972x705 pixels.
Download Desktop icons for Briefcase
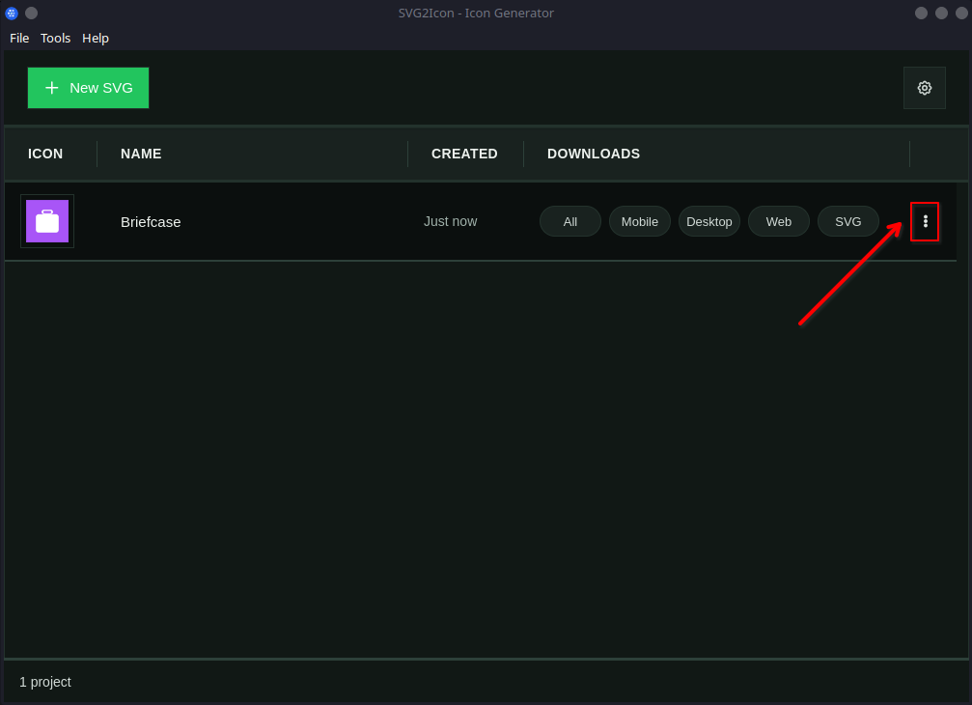[708, 221]
